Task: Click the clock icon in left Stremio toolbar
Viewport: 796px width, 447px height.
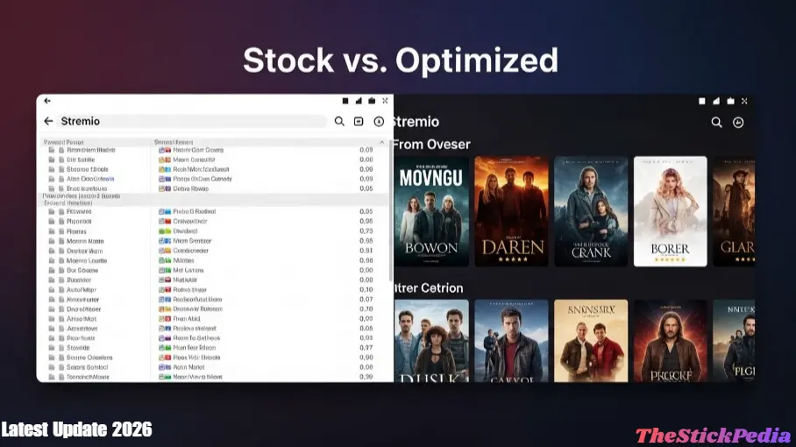Action: click(379, 121)
